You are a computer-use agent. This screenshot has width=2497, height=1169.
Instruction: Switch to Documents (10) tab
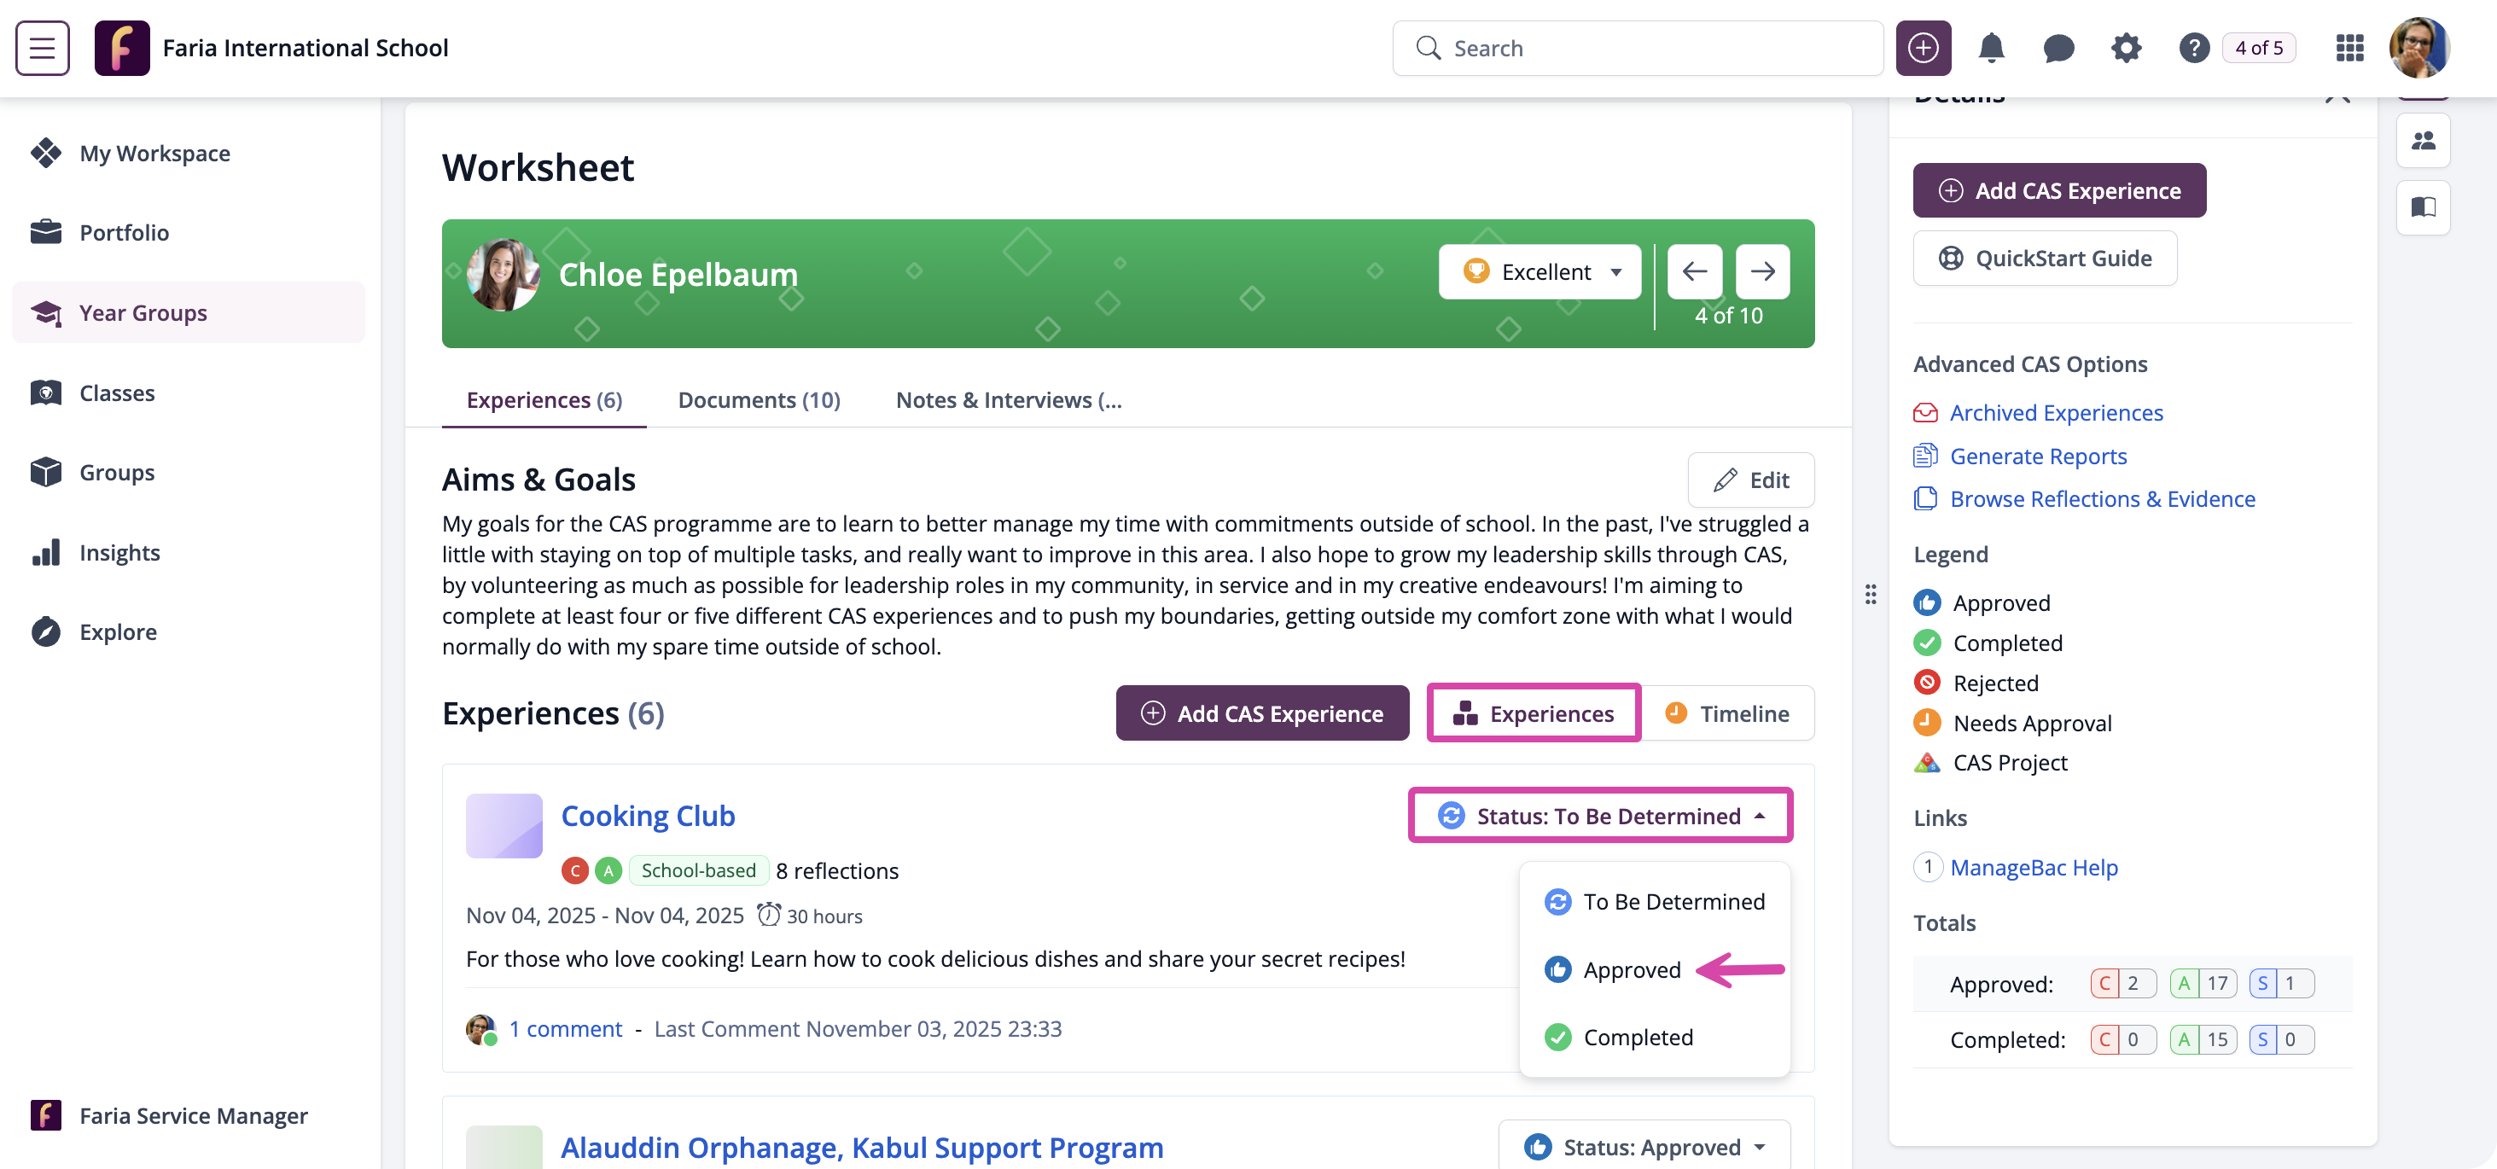click(x=759, y=399)
